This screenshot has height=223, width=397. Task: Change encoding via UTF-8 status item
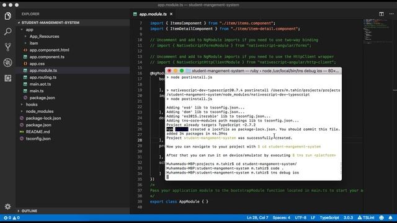(300, 217)
